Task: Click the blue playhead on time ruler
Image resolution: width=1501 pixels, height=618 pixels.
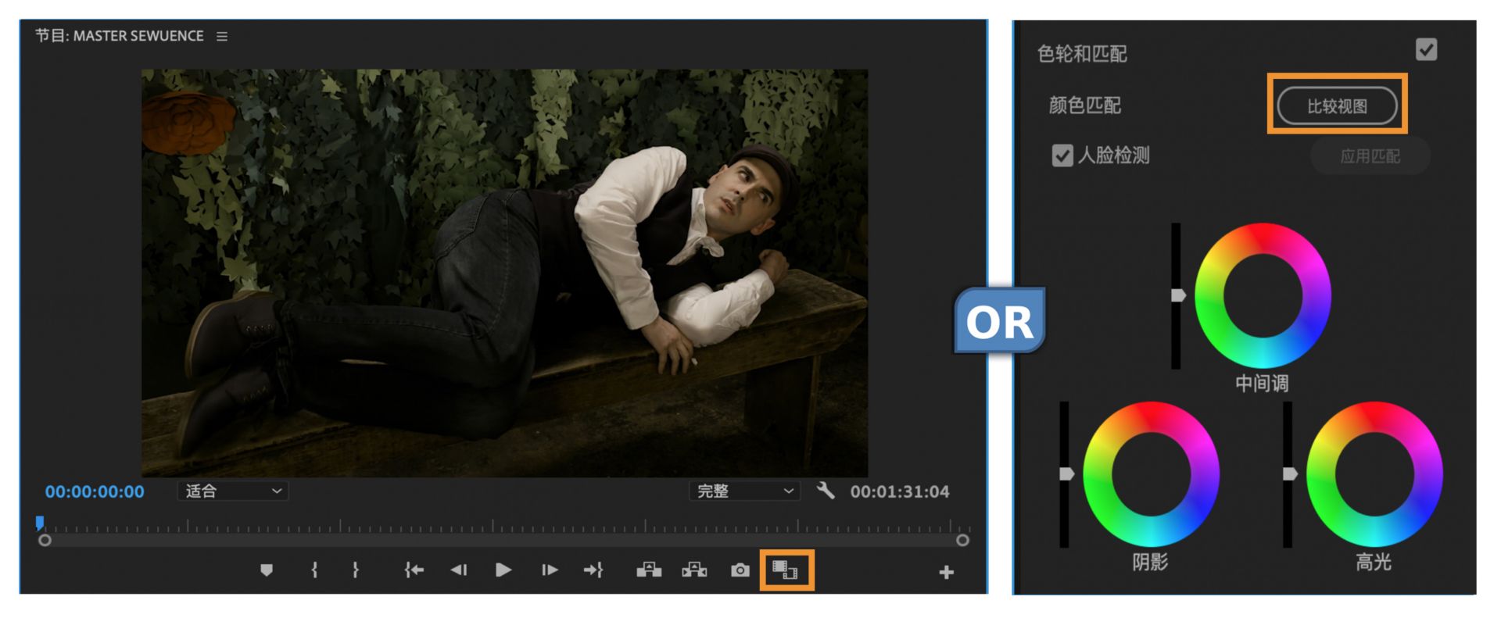Action: point(40,523)
